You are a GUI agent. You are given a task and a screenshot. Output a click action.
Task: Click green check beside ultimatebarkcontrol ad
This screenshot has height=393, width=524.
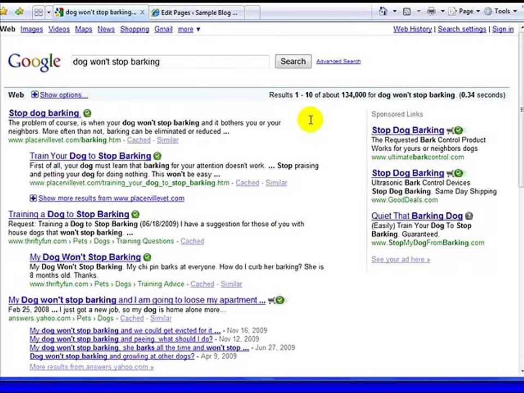tap(458, 130)
